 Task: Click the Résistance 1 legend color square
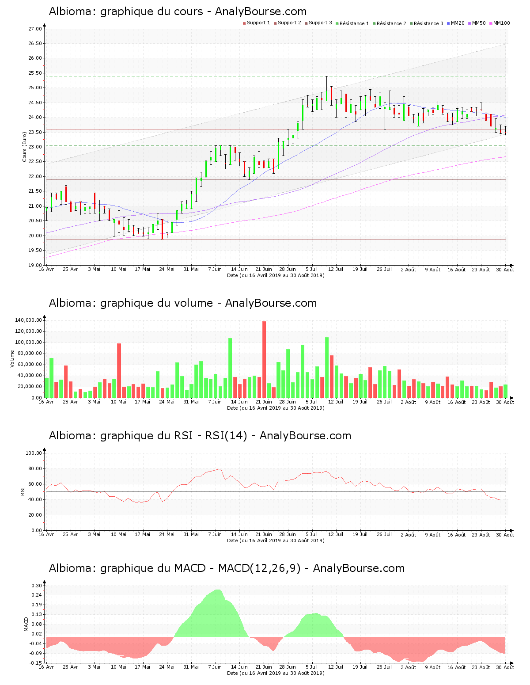337,23
